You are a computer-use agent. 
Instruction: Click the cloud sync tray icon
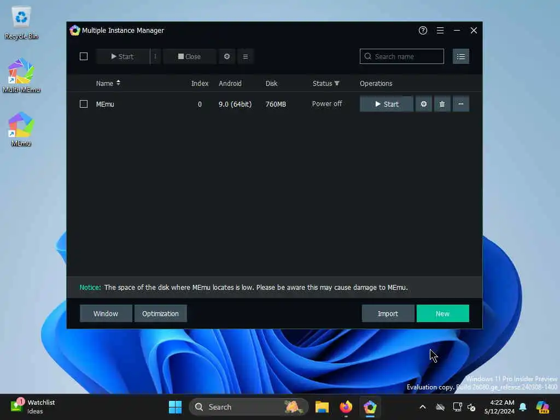coord(440,407)
